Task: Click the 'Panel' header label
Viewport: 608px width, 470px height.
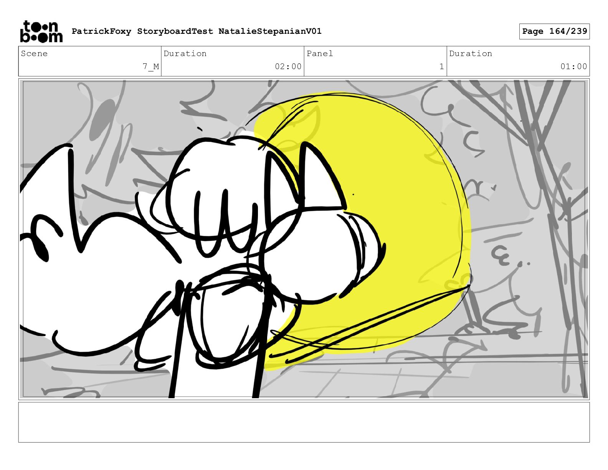Action: pos(320,53)
